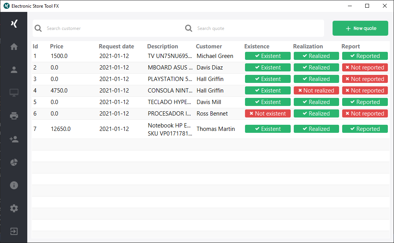Click customer name Davis Diaz
The height and width of the screenshot is (243, 394).
point(210,67)
